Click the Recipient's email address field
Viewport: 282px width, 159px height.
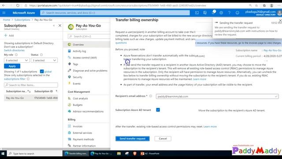(217, 96)
